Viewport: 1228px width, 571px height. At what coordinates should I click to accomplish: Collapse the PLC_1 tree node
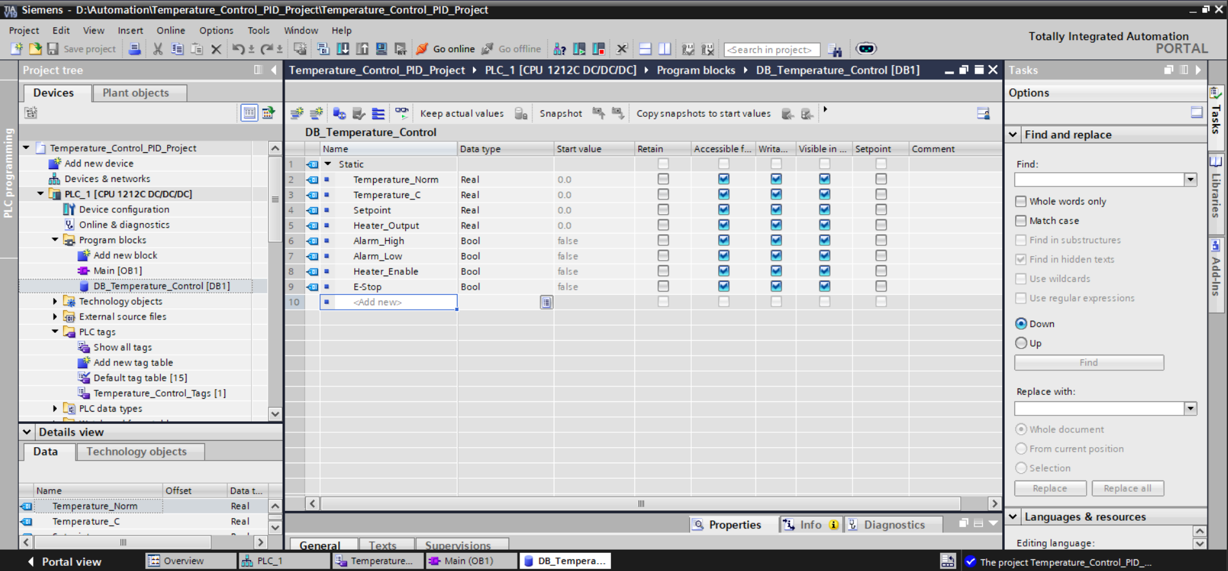(41, 194)
